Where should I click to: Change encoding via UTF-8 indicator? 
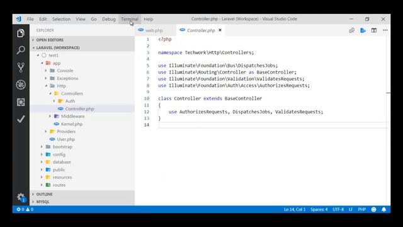pos(338,209)
